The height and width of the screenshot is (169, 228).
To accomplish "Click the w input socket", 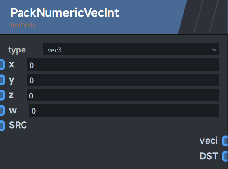I will coord(2,110).
